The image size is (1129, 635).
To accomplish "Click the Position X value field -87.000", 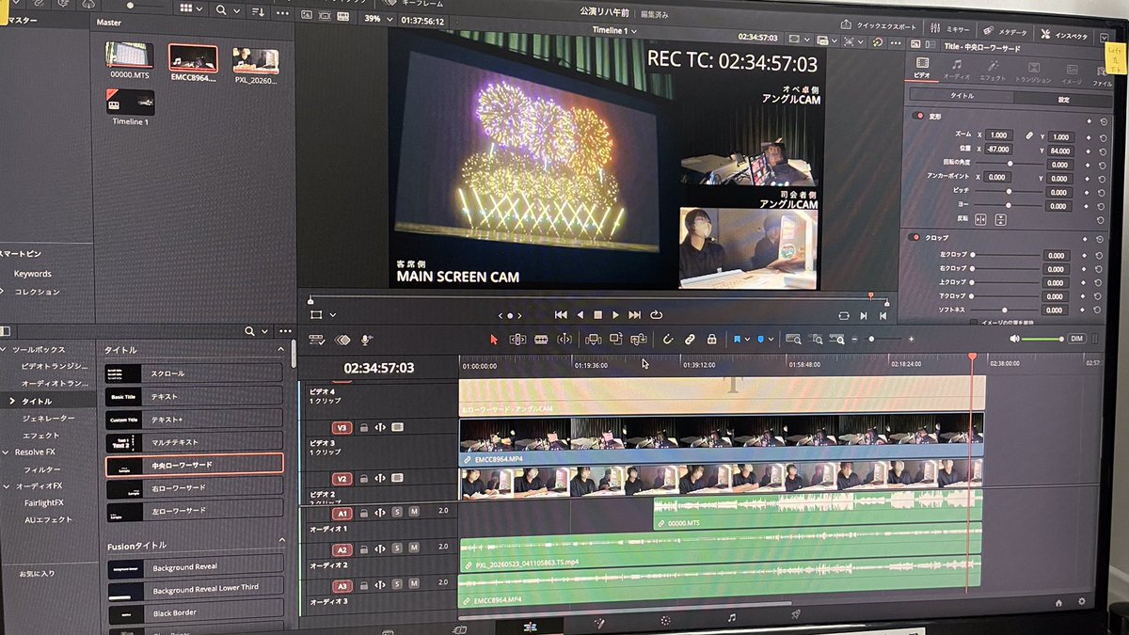I will (999, 149).
